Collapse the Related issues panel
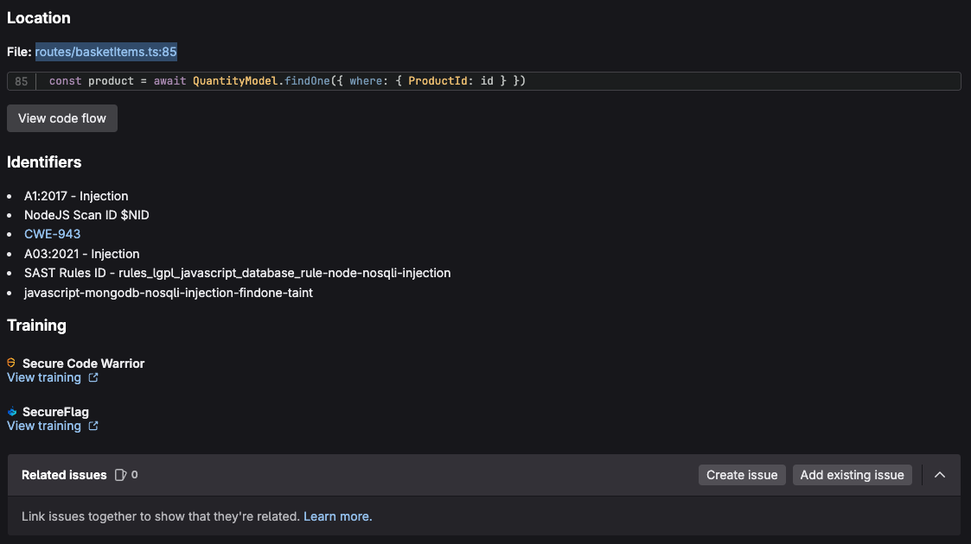The height and width of the screenshot is (544, 971). click(940, 475)
